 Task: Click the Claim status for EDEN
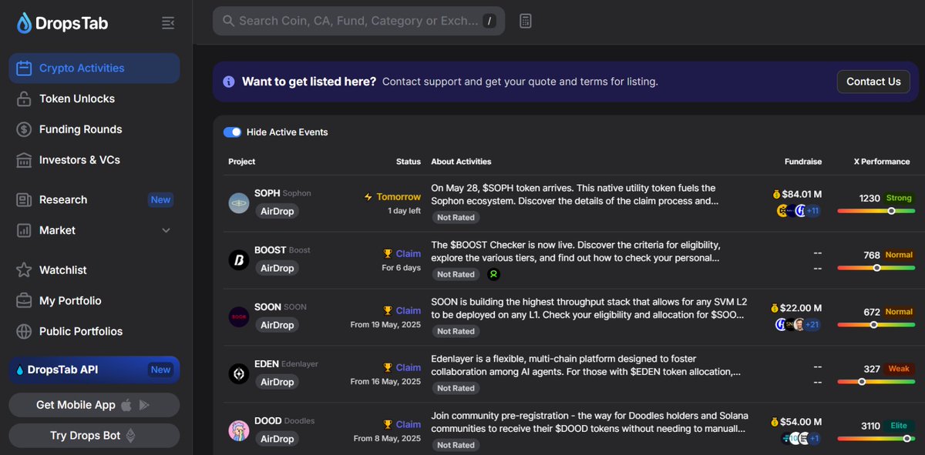402,367
